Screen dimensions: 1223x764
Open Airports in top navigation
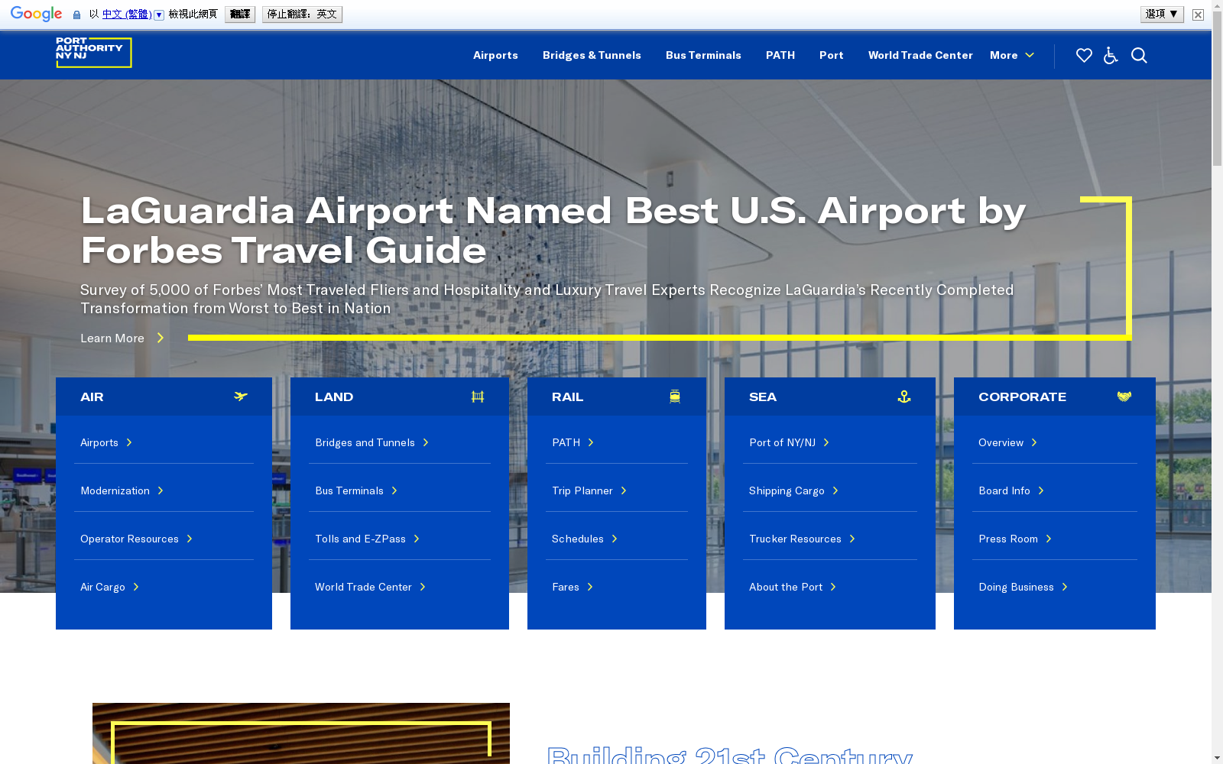click(x=495, y=55)
